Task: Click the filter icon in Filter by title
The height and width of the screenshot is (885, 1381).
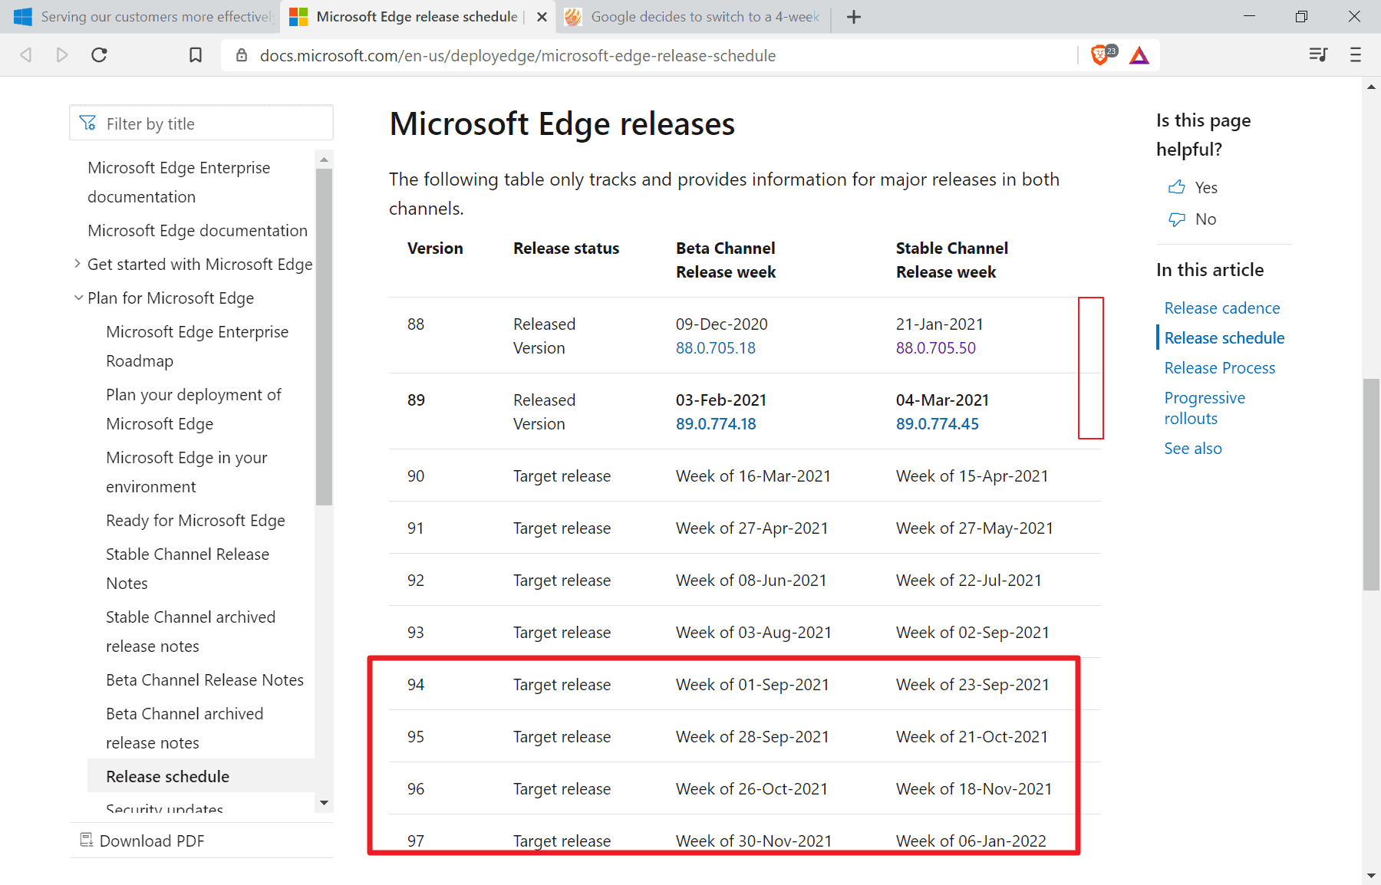Action: pos(88,123)
